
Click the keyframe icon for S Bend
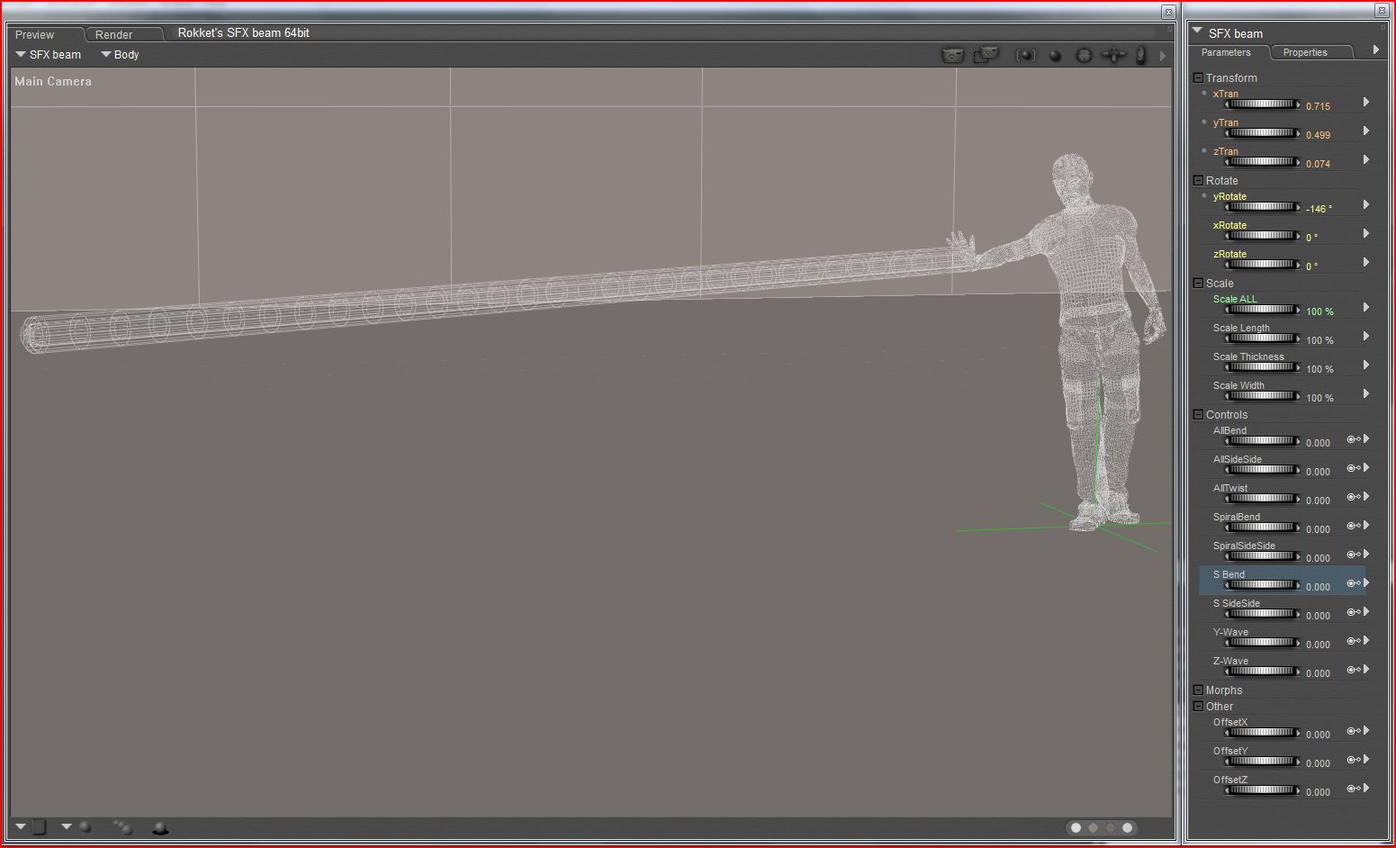[x=1354, y=583]
